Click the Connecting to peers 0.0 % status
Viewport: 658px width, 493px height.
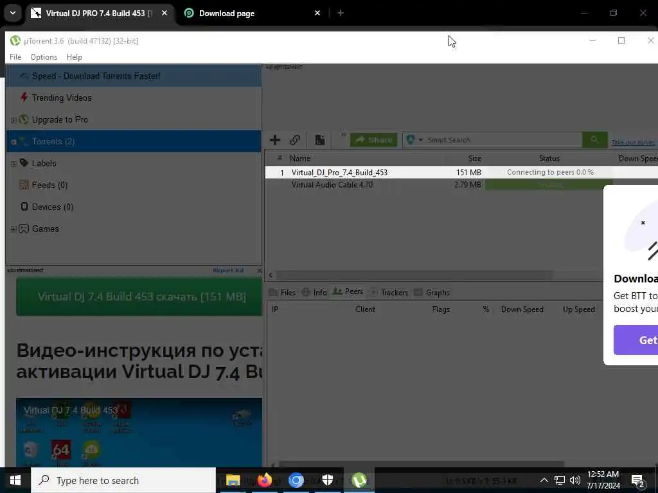(x=550, y=172)
